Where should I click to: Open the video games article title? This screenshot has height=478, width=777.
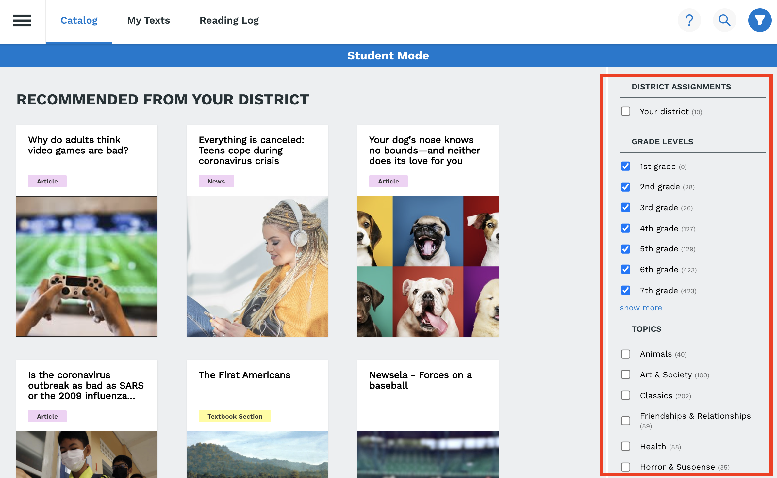tap(78, 145)
